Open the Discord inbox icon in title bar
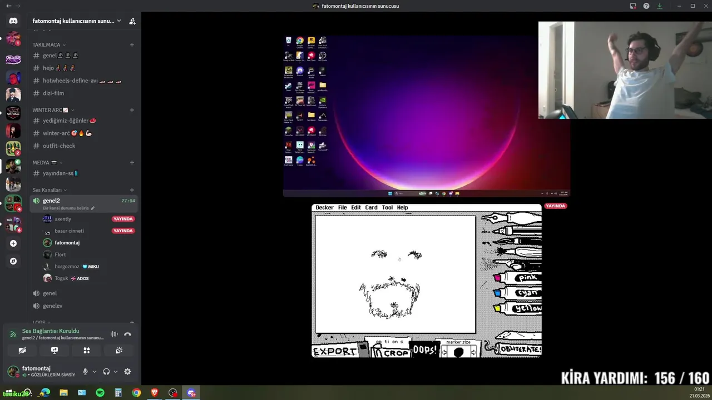Image resolution: width=712 pixels, height=400 pixels. click(x=633, y=6)
